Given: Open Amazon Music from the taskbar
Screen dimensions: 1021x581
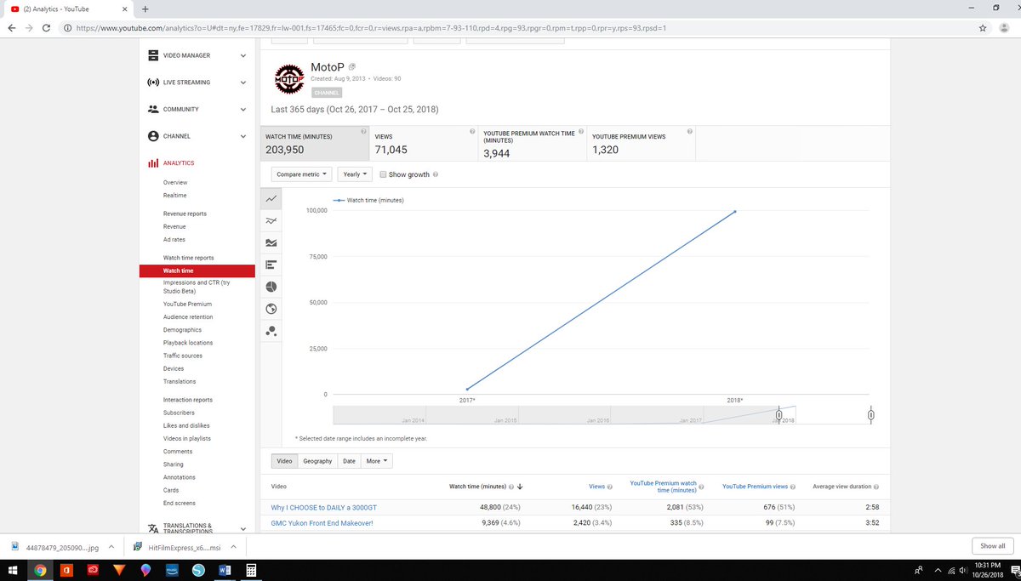Looking at the screenshot, I should coord(171,571).
